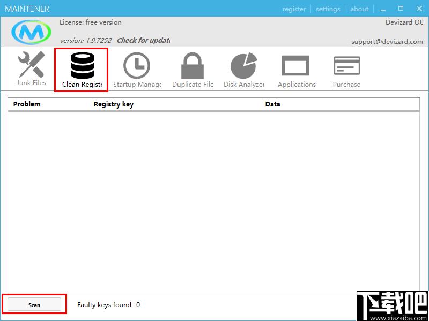
Task: Open the register menu in title bar
Action: tap(294, 9)
